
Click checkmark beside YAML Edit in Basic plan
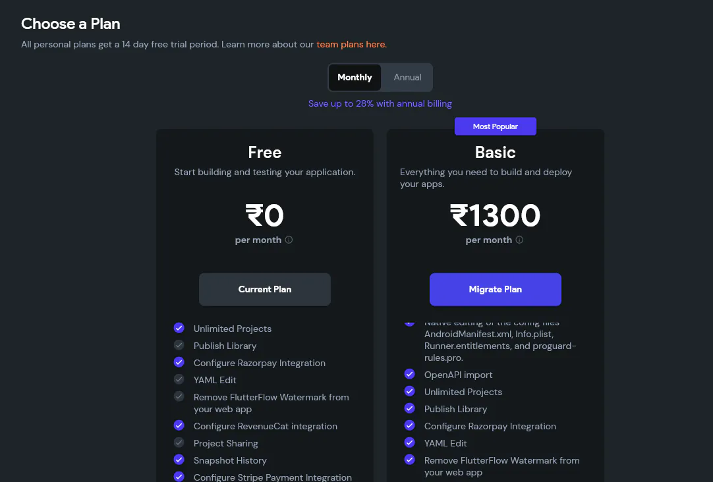point(409,442)
